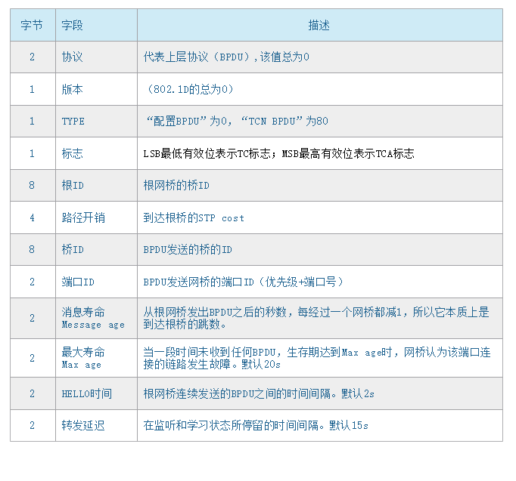Click the description mentioning 'TCN BPDU' 为80
This screenshot has height=481, width=516.
(x=237, y=121)
